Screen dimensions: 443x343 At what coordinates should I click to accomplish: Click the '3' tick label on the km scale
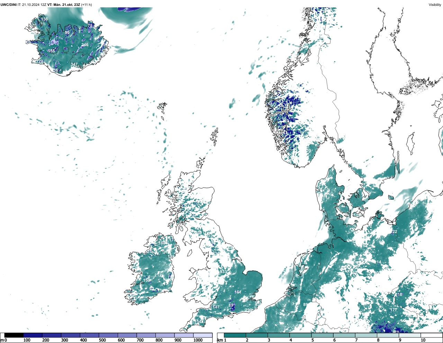pyautogui.click(x=269, y=340)
